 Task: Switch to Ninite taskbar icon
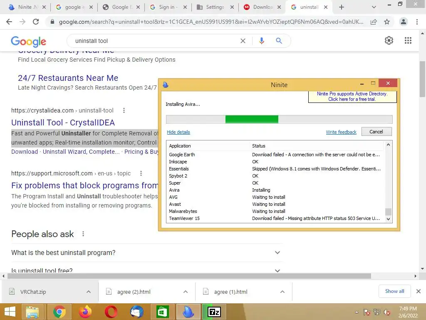(x=188, y=312)
